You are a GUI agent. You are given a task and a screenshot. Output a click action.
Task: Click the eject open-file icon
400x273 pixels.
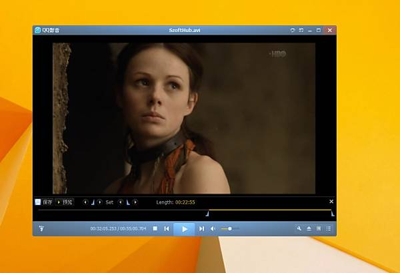(309, 228)
